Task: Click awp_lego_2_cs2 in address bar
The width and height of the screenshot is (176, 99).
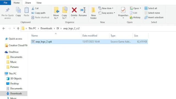Action: (71, 28)
